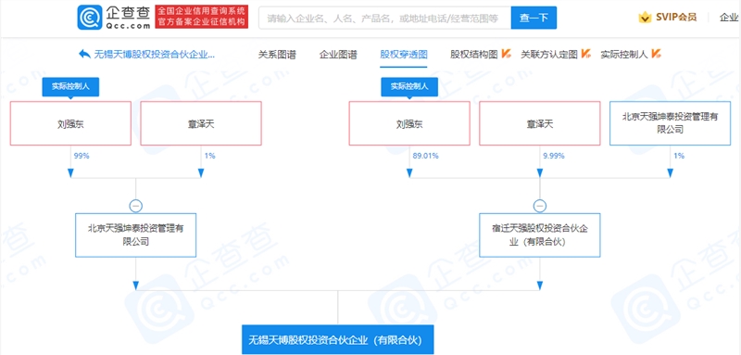
Task: Click the 99% share label
Action: (82, 156)
